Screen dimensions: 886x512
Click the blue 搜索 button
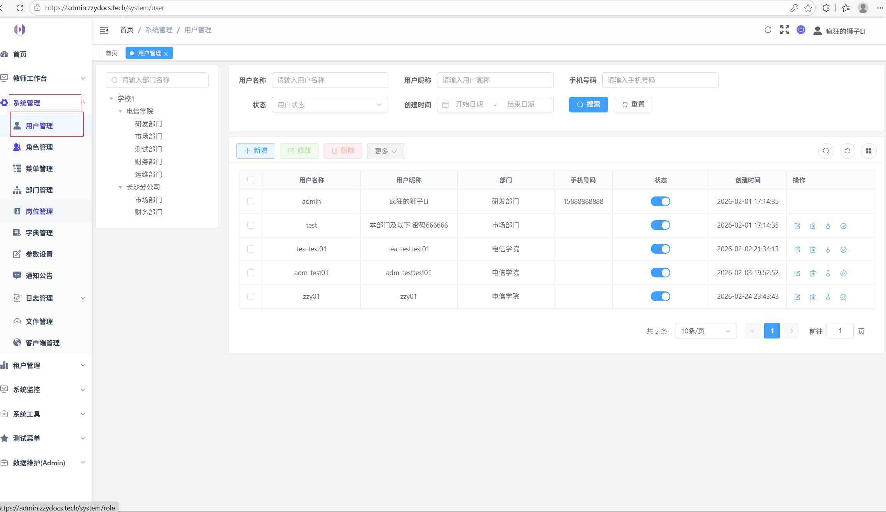(x=588, y=104)
